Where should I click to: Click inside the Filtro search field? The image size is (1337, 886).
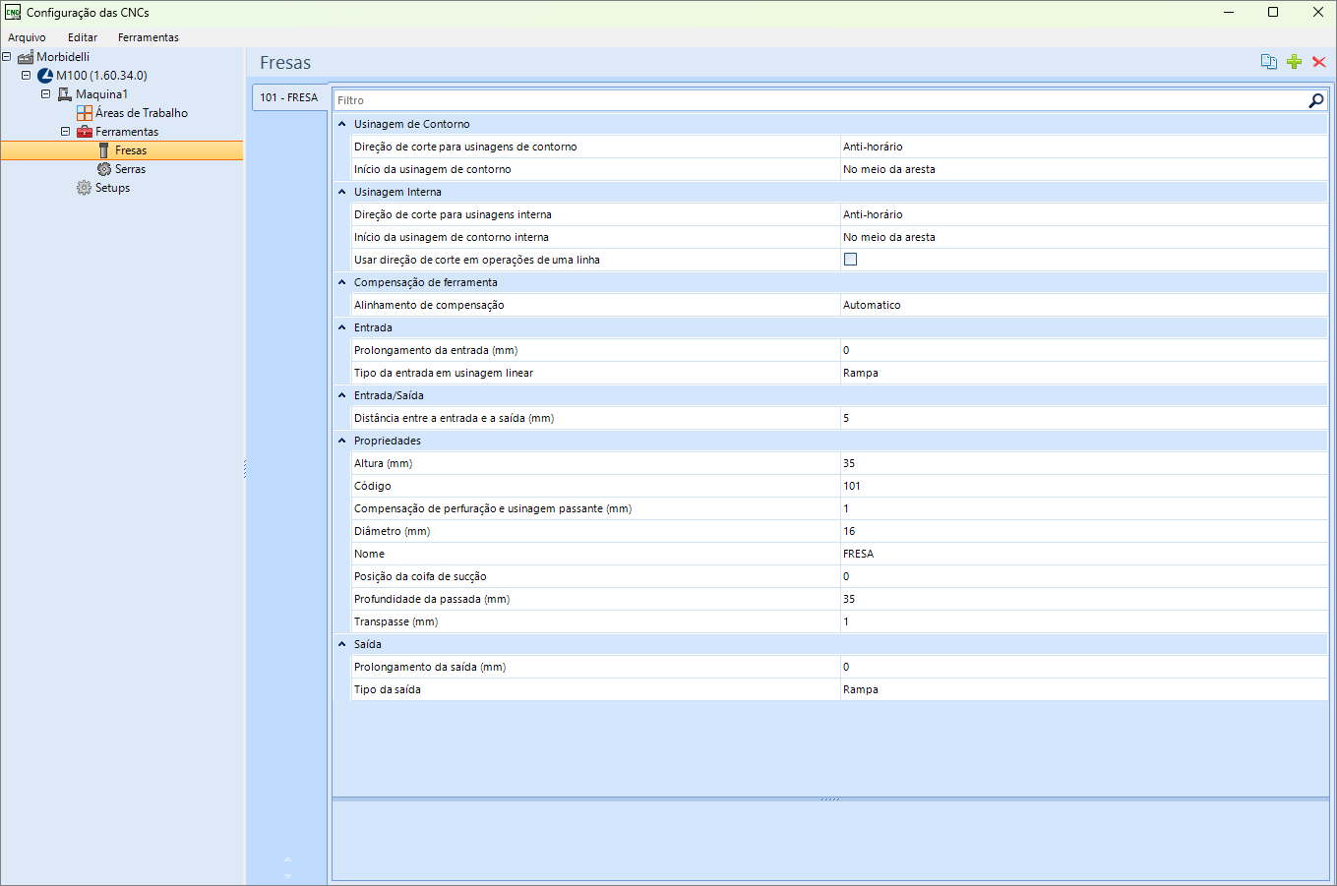click(x=820, y=100)
